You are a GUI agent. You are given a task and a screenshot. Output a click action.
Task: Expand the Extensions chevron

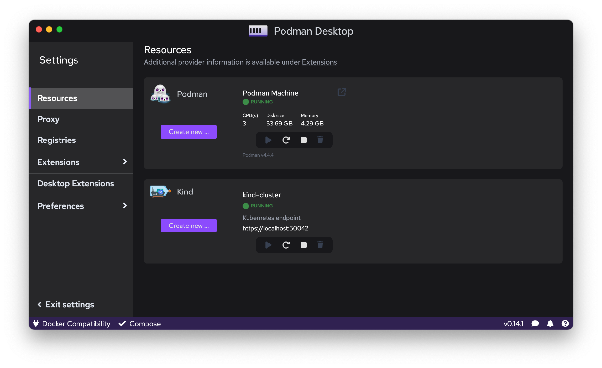[125, 162]
